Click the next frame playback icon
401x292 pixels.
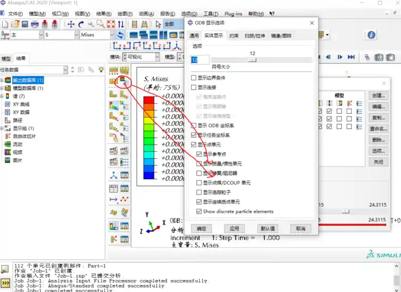[340, 57]
